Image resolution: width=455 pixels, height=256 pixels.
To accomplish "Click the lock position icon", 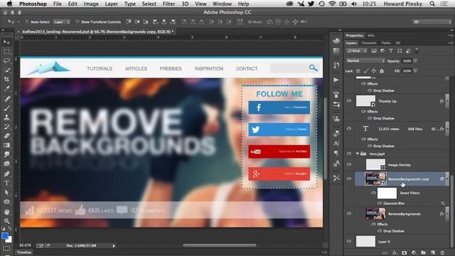I will pos(374,71).
